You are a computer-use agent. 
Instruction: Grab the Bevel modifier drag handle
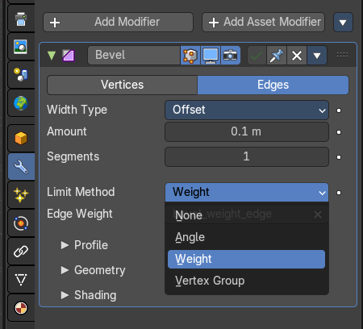[x=342, y=55]
